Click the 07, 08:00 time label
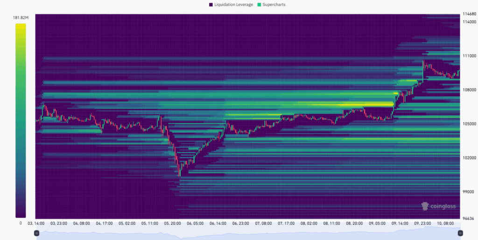478x240 pixels. click(x=263, y=223)
